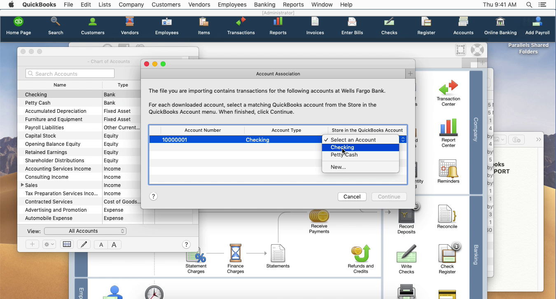The image size is (556, 299).
Task: Click the plus button beside Account Association title
Action: tap(410, 74)
